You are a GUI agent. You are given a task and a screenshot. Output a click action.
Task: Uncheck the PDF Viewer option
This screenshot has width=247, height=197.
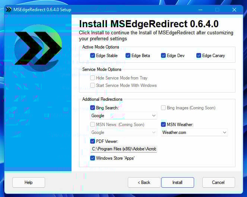pos(92,141)
